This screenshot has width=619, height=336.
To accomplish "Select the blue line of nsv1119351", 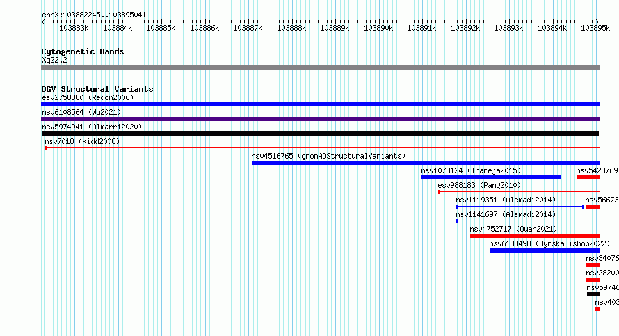I will 520,207.
